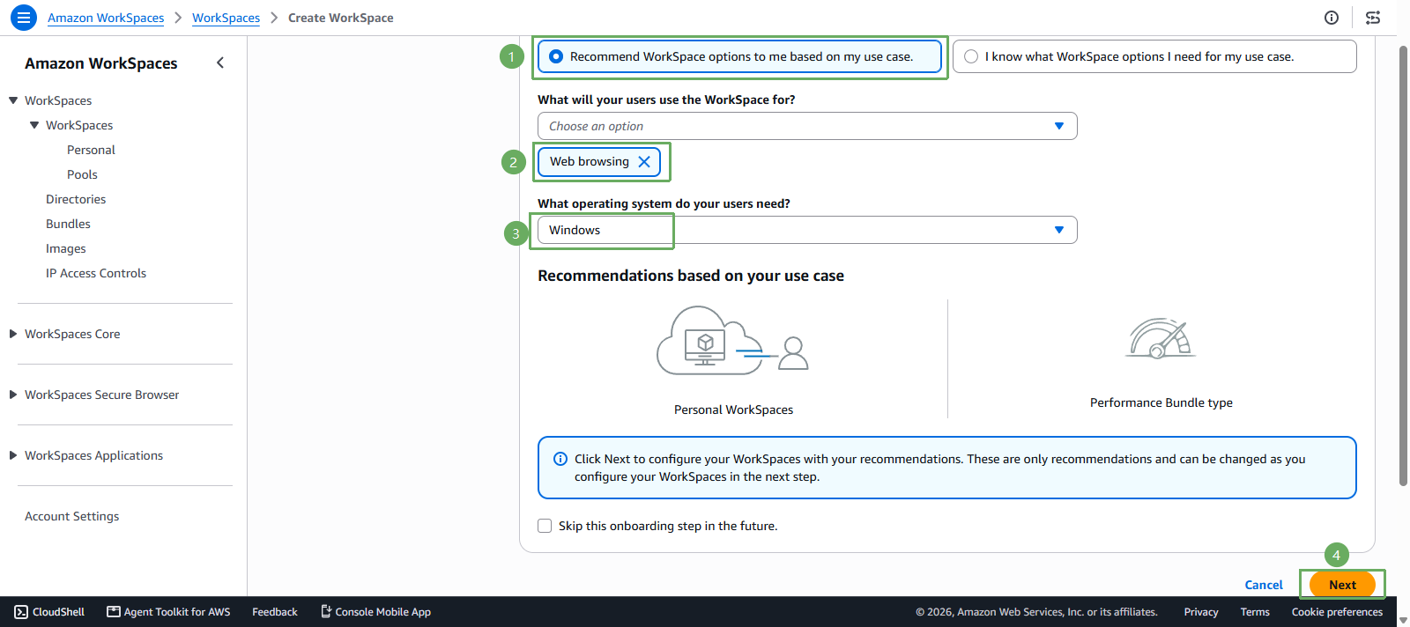The image size is (1410, 627).
Task: Open Feedback in the footer
Action: tap(275, 612)
